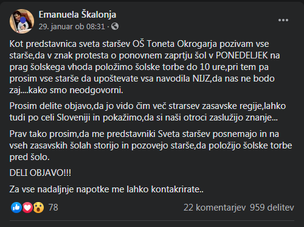Click the paragraph starting with Prosim delite objavo

pos(148,112)
